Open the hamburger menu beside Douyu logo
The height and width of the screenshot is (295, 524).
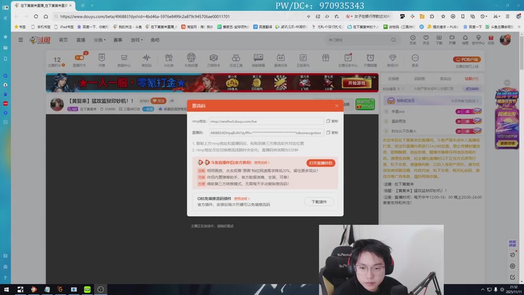21,40
